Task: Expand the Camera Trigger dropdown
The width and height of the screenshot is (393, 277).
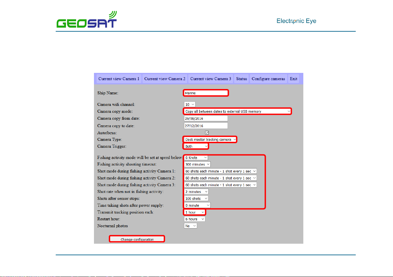Action: pos(196,146)
